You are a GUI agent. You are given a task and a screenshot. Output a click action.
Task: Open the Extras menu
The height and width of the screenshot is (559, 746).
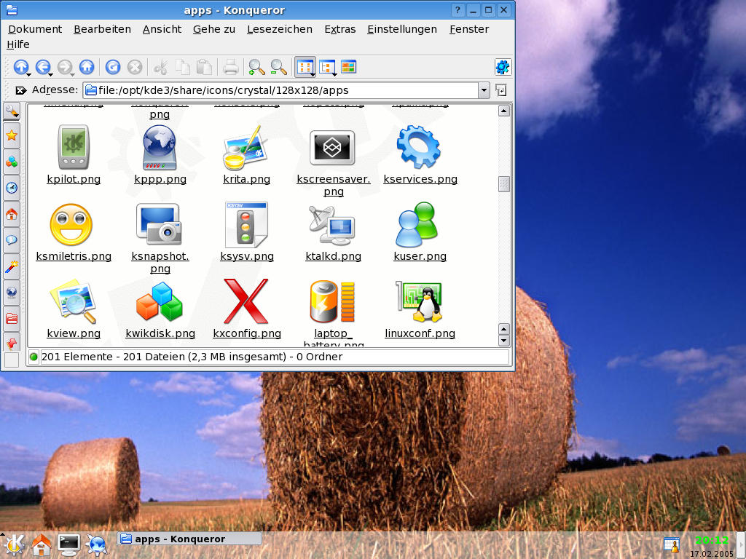tap(340, 29)
